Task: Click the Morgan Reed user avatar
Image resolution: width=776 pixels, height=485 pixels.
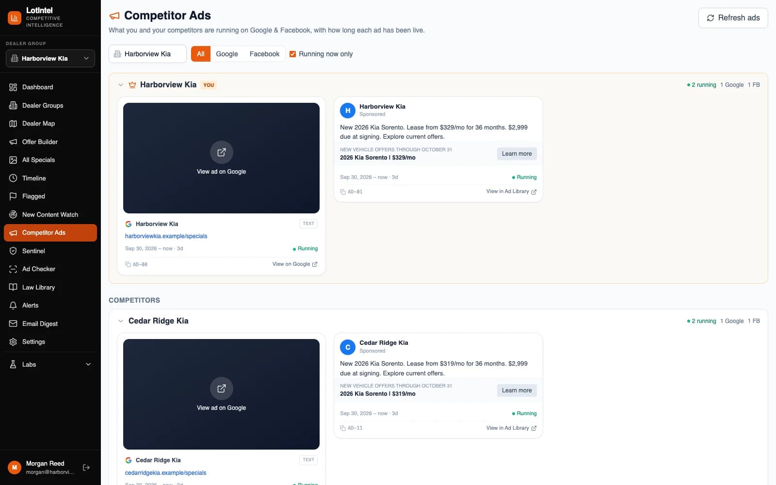Action: point(15,468)
